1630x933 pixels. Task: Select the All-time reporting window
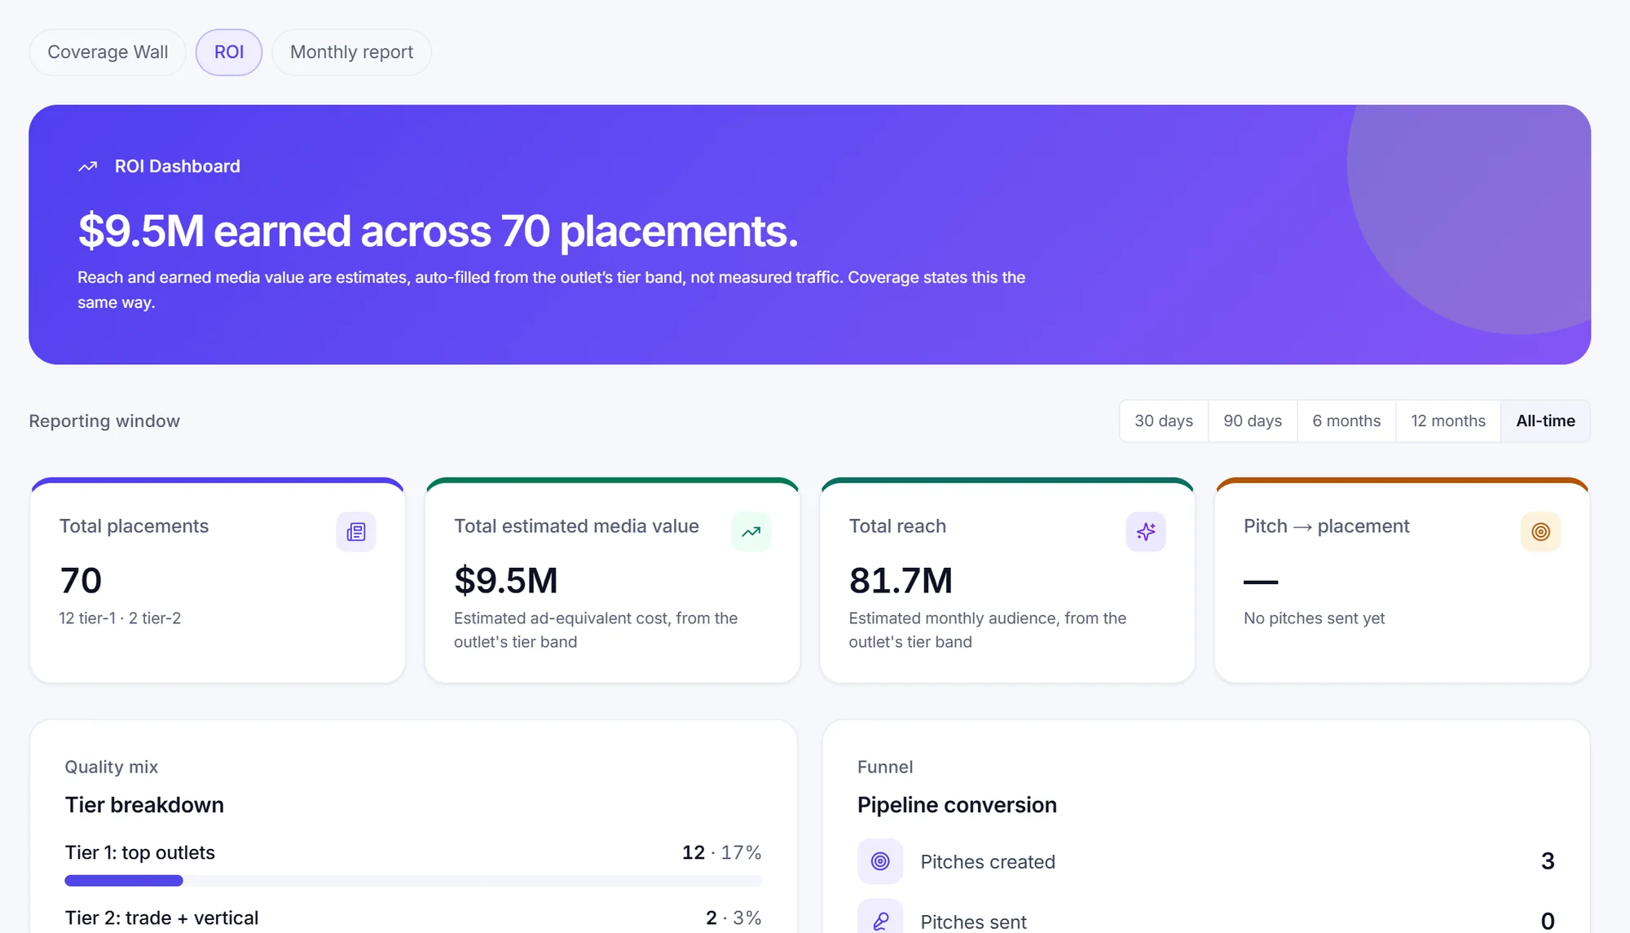click(x=1545, y=421)
